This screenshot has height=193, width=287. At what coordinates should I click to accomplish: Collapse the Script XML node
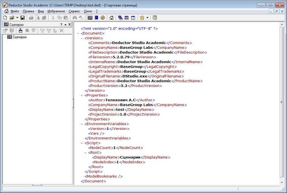pos(82,143)
